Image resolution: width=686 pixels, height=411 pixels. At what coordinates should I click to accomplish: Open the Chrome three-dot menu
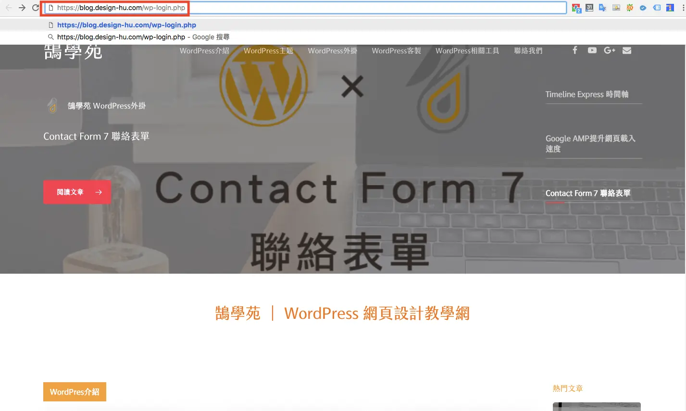683,8
